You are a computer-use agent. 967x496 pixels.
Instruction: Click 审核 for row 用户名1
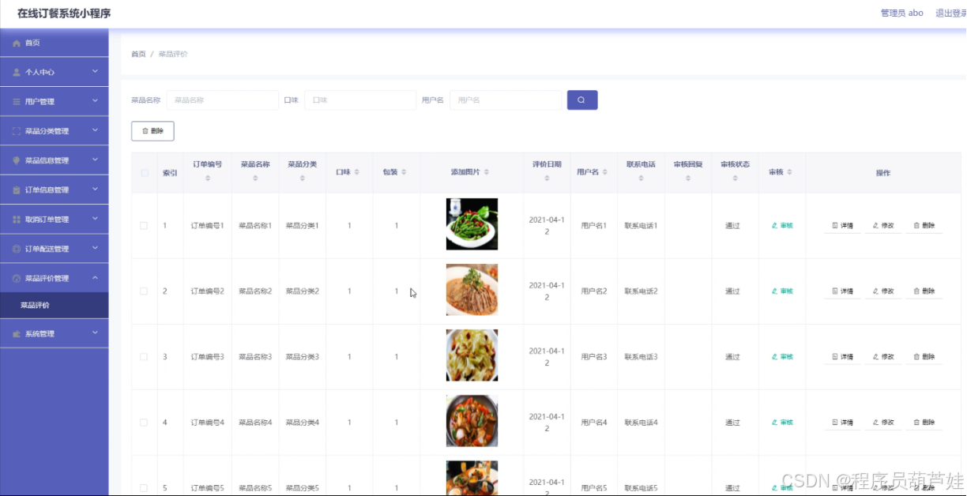click(x=782, y=226)
